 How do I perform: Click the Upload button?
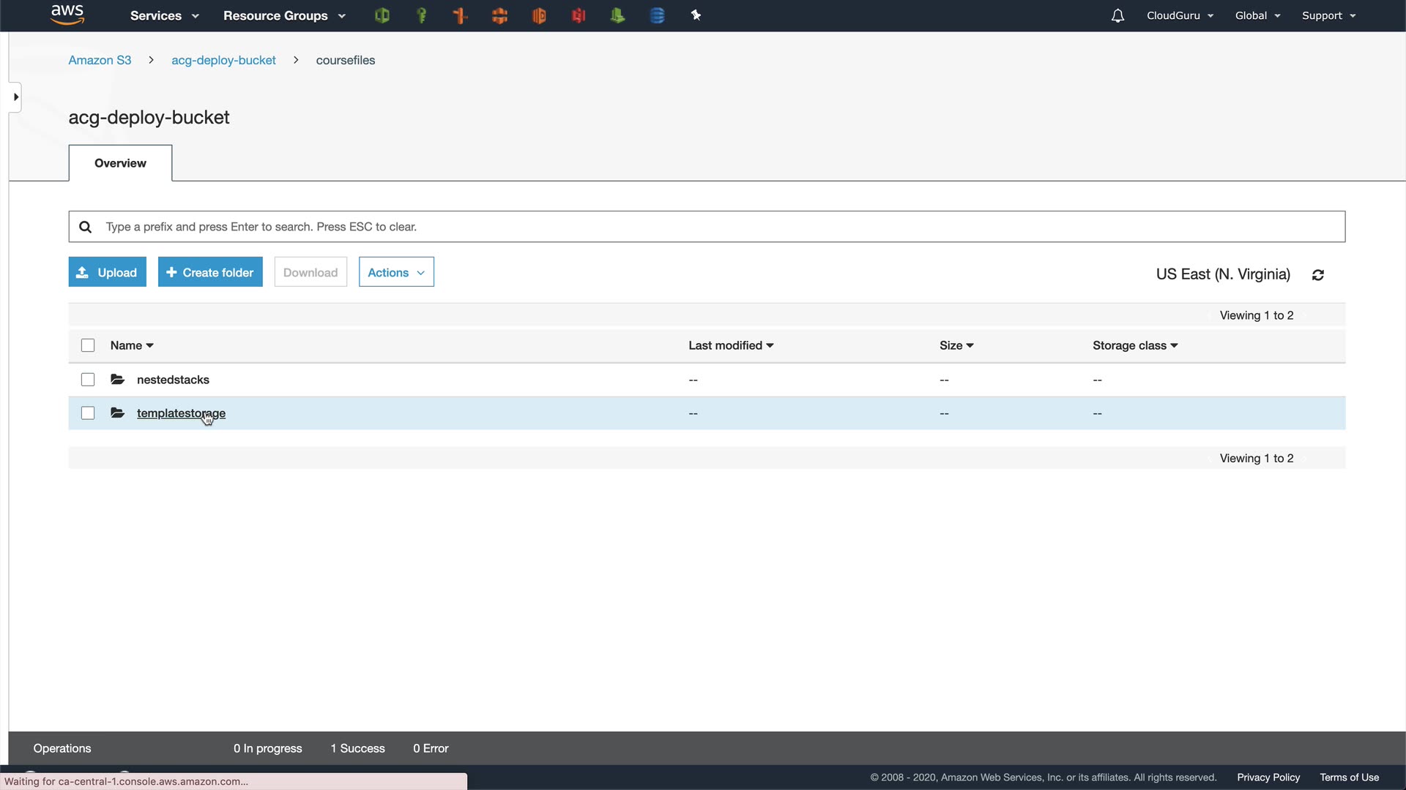108,272
